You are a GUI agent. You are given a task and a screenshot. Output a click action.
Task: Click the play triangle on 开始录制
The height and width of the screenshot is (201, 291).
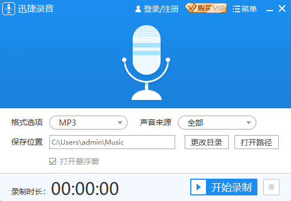(x=199, y=187)
